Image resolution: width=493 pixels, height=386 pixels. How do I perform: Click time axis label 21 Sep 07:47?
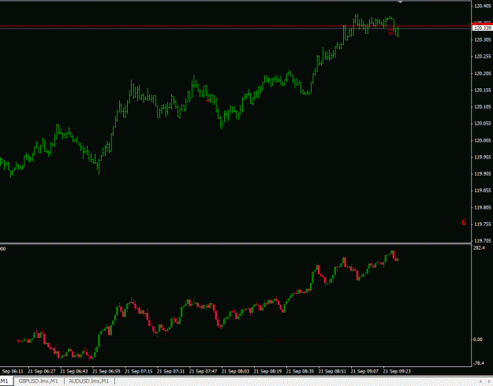[203, 371]
